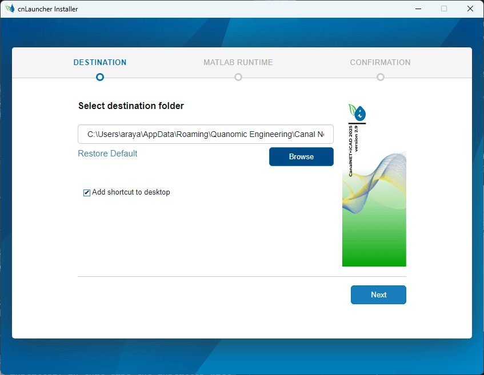Click the installer progress track between step circles
Viewport: 484px width, 375px height.
[x=169, y=76]
